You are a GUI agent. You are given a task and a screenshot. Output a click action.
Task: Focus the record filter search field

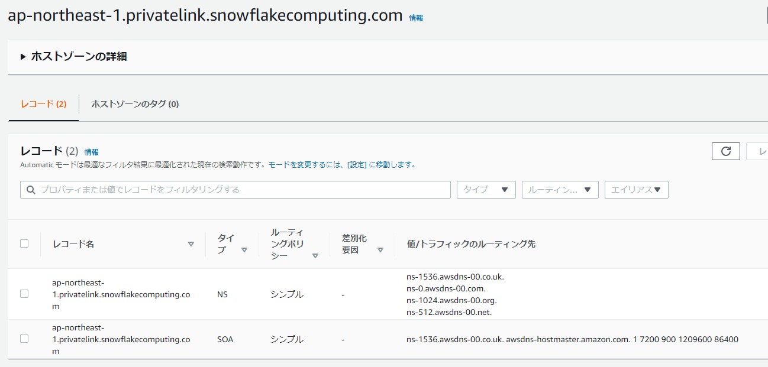pyautogui.click(x=235, y=190)
